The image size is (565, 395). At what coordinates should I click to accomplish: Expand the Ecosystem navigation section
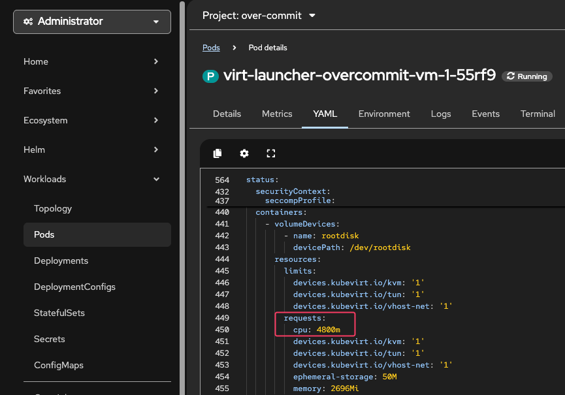tap(91, 120)
